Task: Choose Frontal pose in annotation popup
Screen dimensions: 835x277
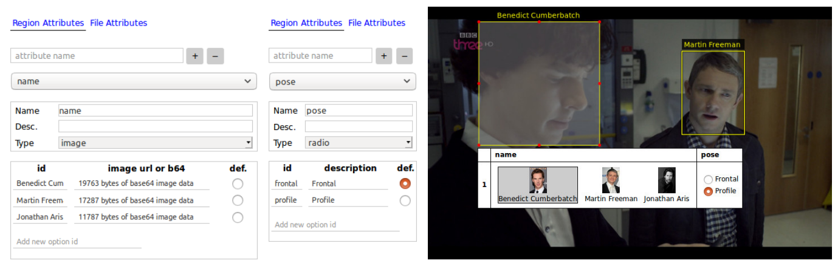Action: 708,179
